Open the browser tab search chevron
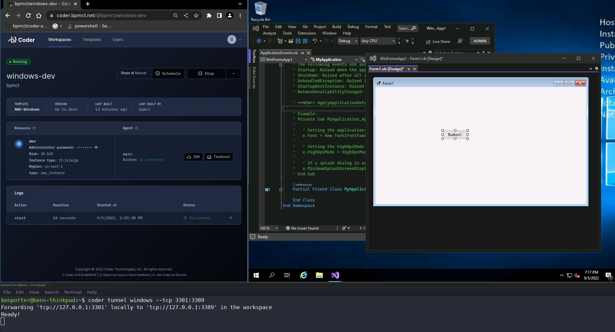This screenshot has height=332, width=615. click(x=240, y=4)
